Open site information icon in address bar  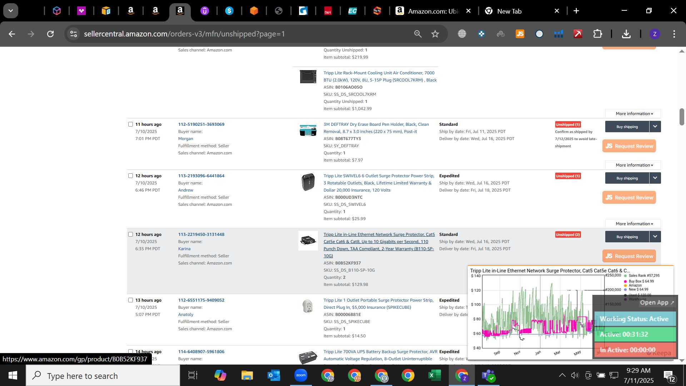tap(74, 34)
